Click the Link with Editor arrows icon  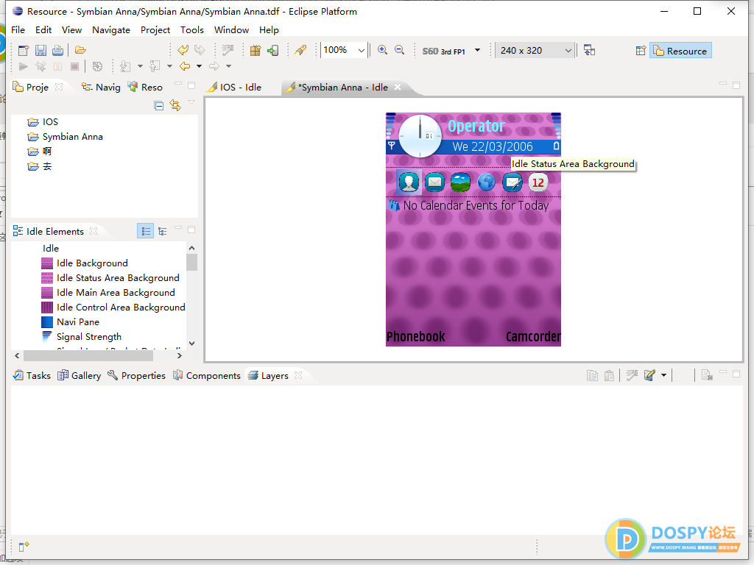175,105
